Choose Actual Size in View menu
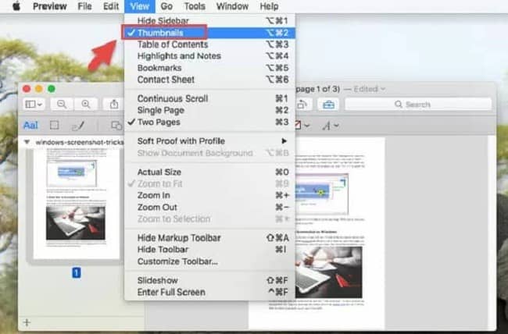The width and height of the screenshot is (508, 334). tap(209, 172)
